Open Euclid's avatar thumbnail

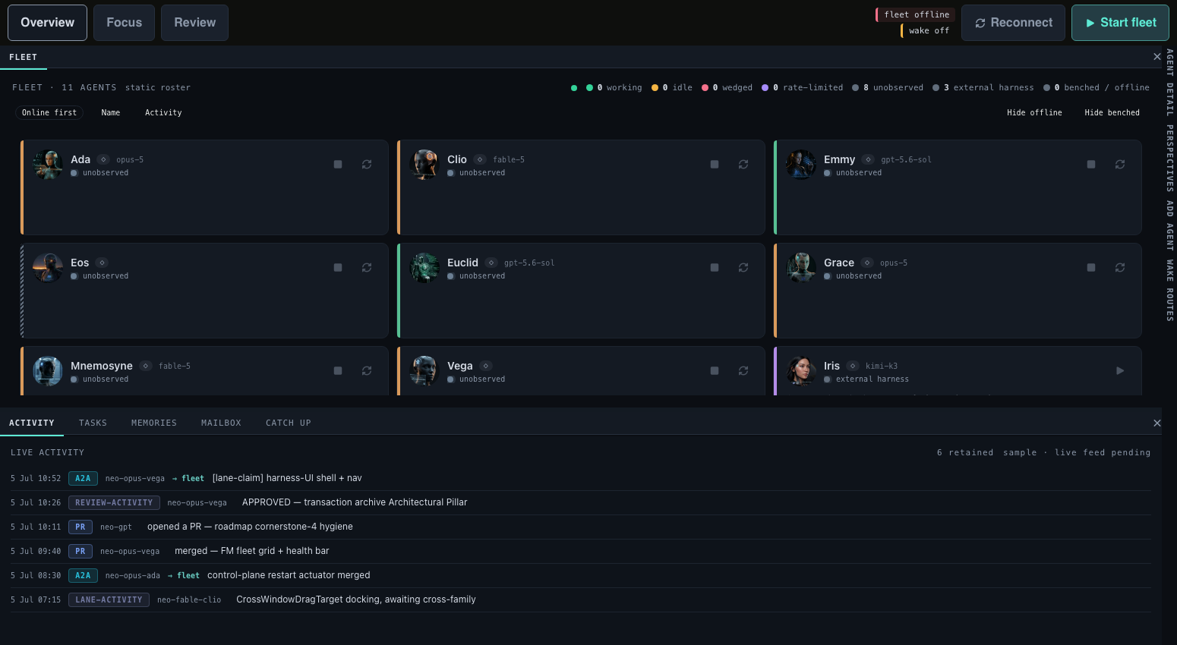tap(424, 268)
